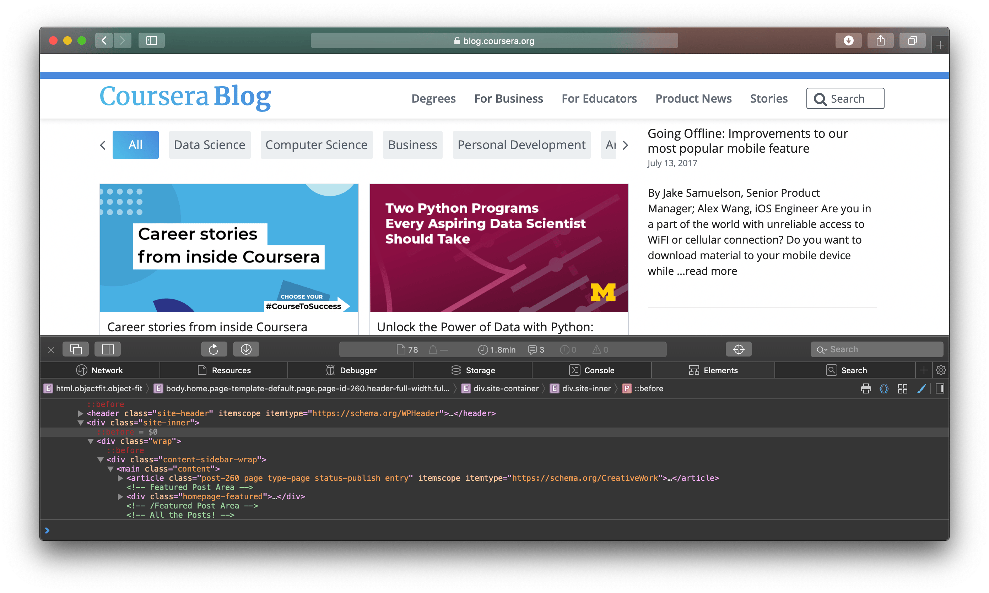
Task: Toggle paint flashing brush icon
Action: tap(921, 388)
